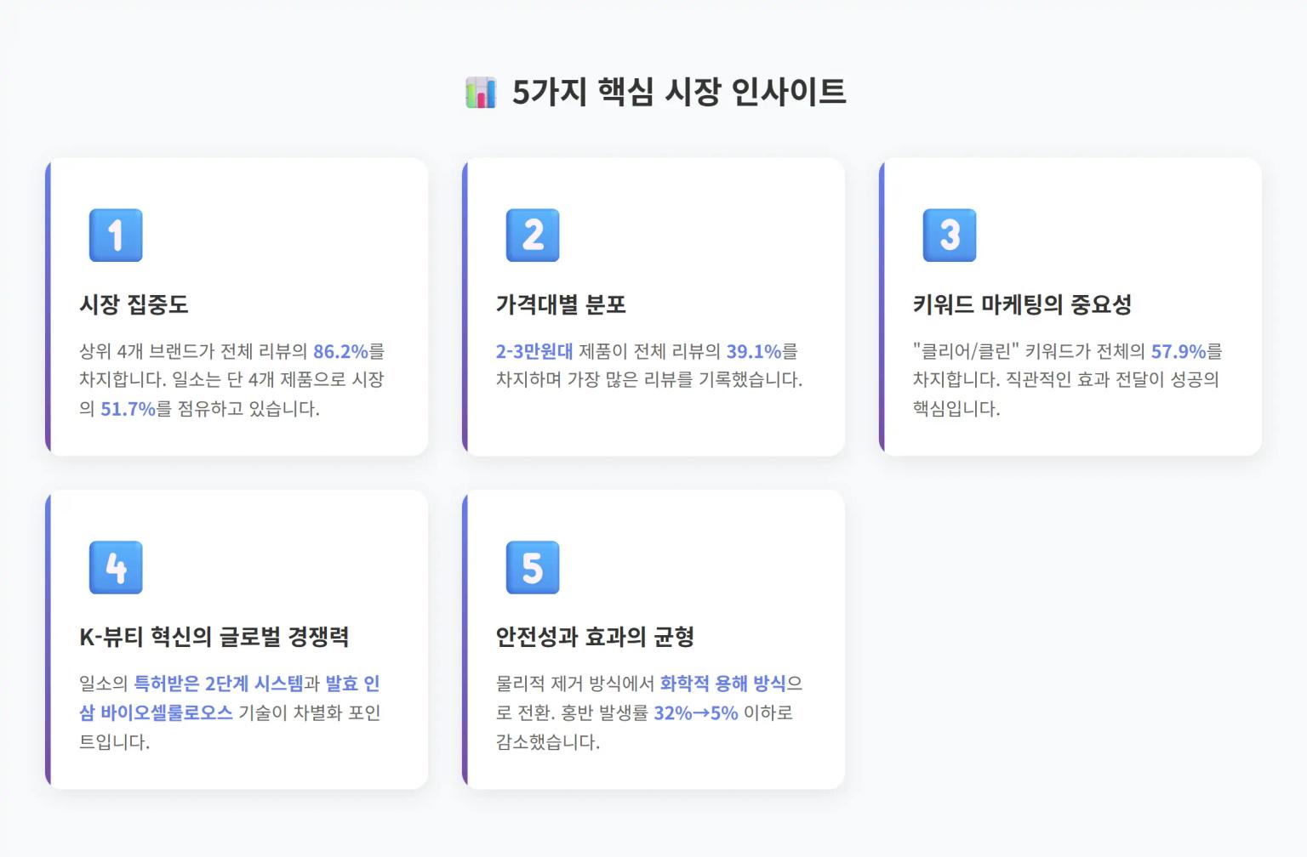Click the quoted keyword '"클리어/클린"'
This screenshot has width=1307, height=857.
coord(966,351)
